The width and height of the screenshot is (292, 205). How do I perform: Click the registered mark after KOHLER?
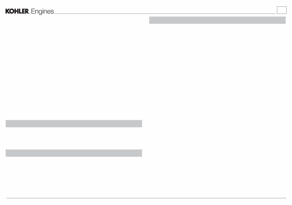(x=30, y=13)
